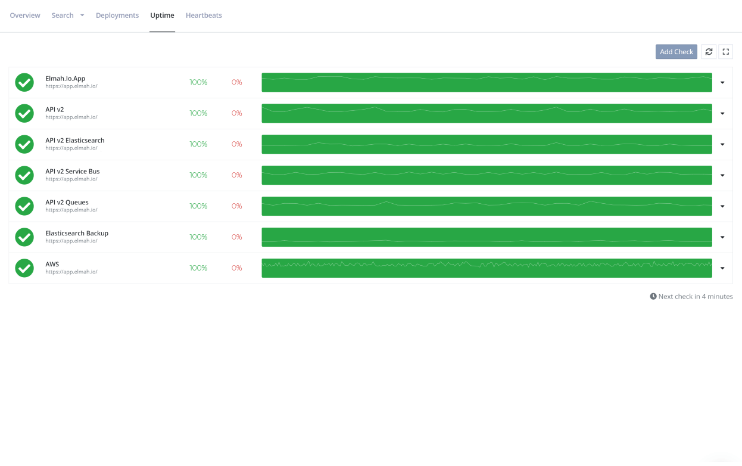This screenshot has width=742, height=466.
Task: Switch to the Deployments tab
Action: 117,15
